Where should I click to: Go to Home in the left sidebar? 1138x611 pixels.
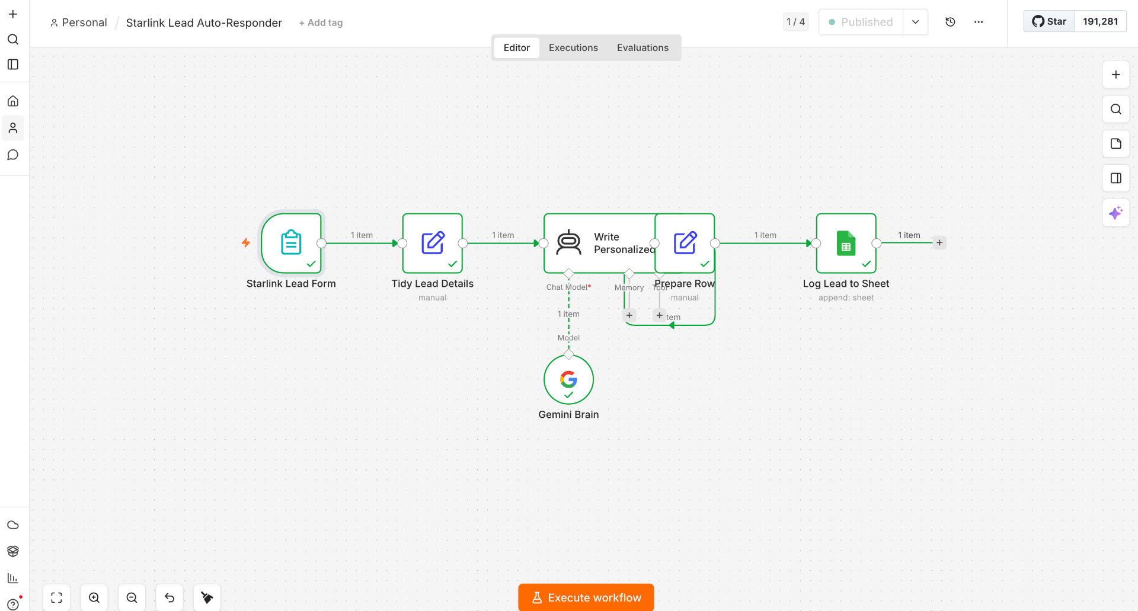click(13, 101)
